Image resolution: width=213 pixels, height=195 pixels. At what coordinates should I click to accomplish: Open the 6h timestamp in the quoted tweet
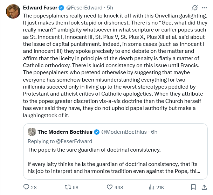tap(153, 132)
